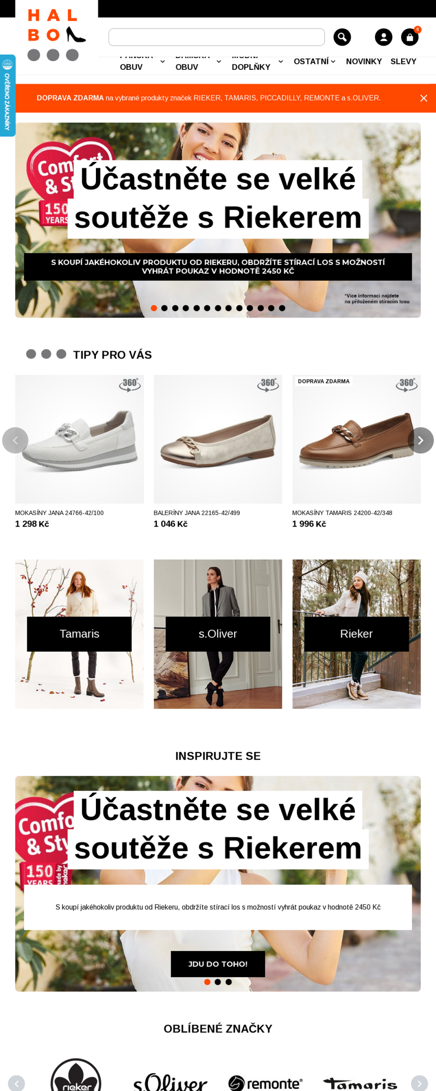Viewport: 436px width, 1091px height.
Task: Select the last dot of hero slider
Action: click(282, 308)
